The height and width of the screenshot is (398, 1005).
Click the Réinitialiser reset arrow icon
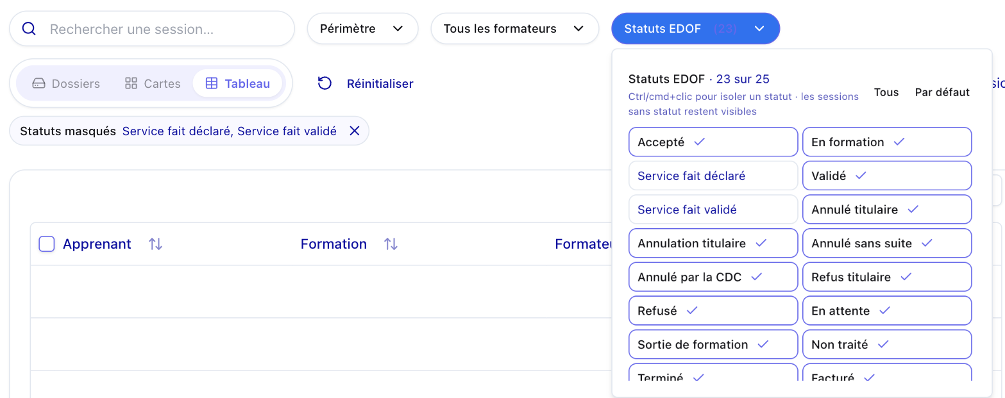click(325, 83)
